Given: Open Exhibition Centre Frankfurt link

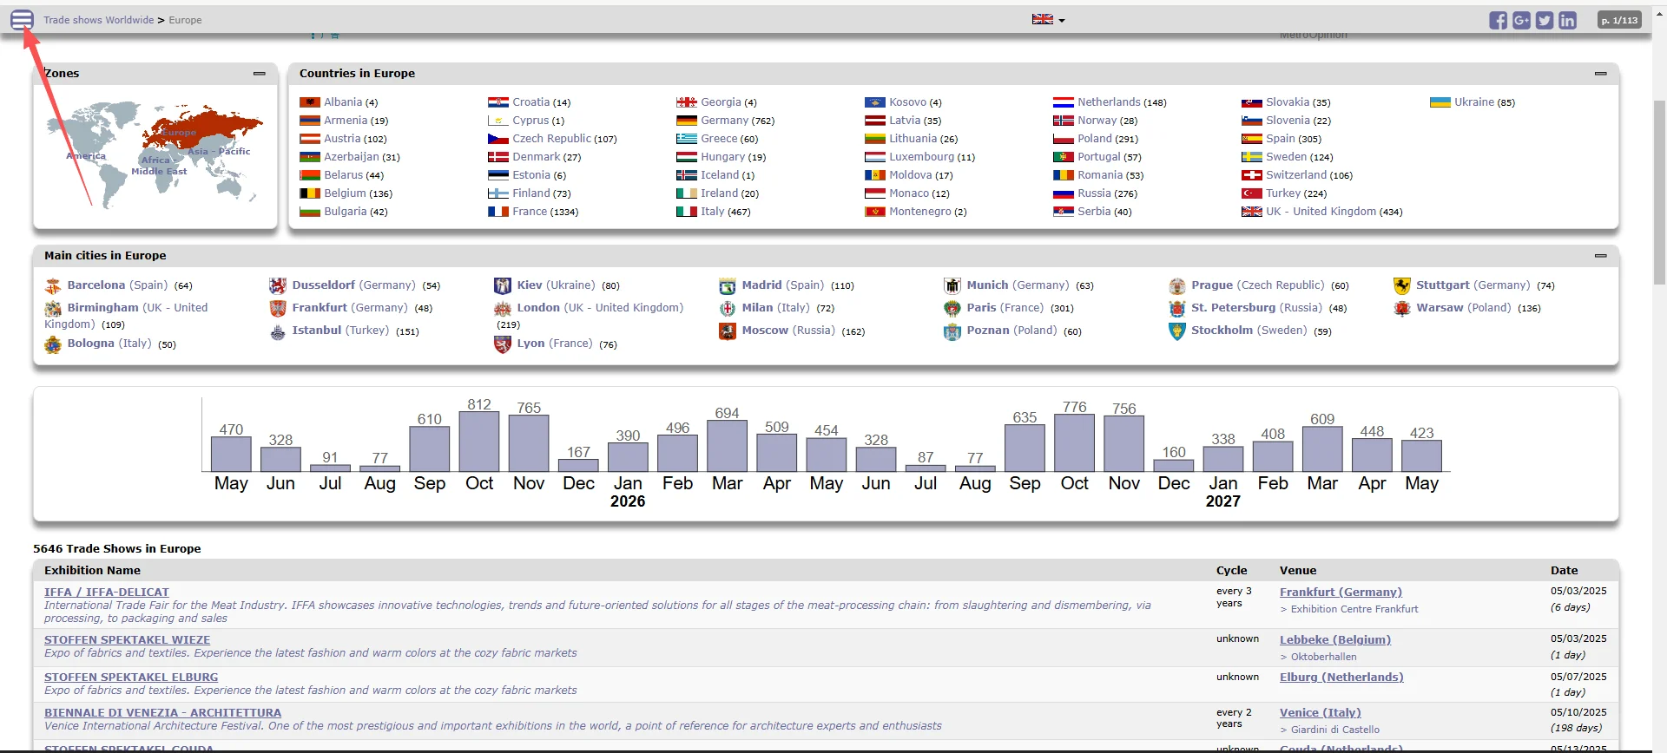Looking at the screenshot, I should 1354,609.
